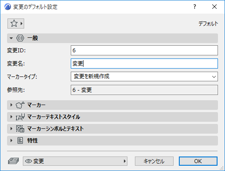225x171 pixels.
Task: Click the layers stack icon
Action: click(x=13, y=161)
